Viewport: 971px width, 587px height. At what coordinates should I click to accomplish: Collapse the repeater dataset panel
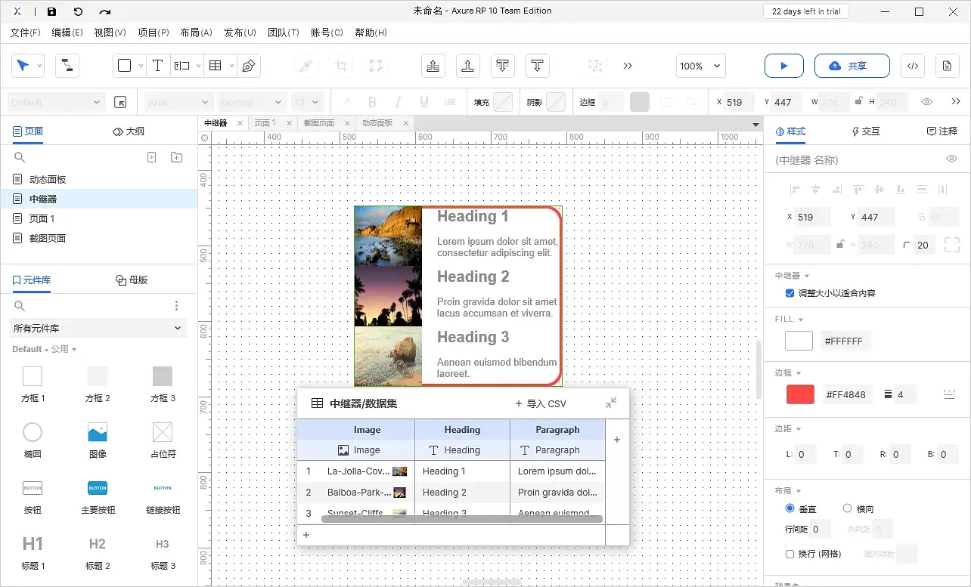[x=611, y=403]
